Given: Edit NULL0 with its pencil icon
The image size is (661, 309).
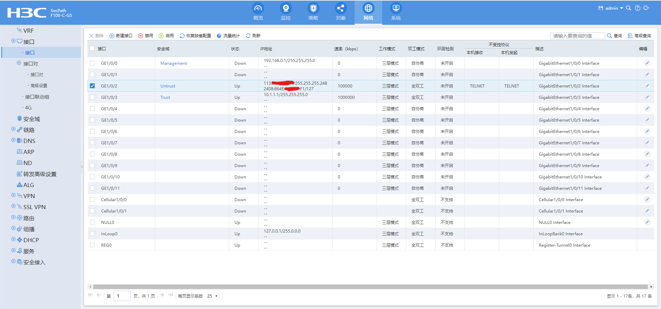Looking at the screenshot, I should (647, 222).
